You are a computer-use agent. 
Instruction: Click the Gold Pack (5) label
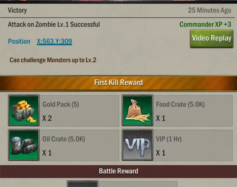[x=61, y=104]
